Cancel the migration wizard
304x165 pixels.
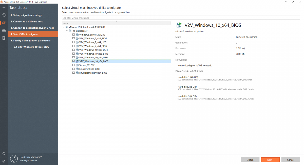click(291, 160)
